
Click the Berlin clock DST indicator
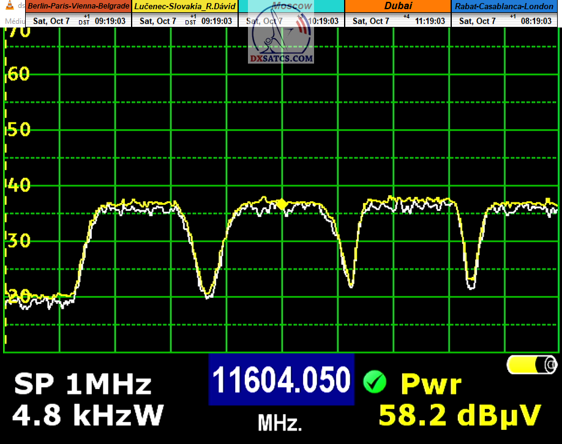85,21
